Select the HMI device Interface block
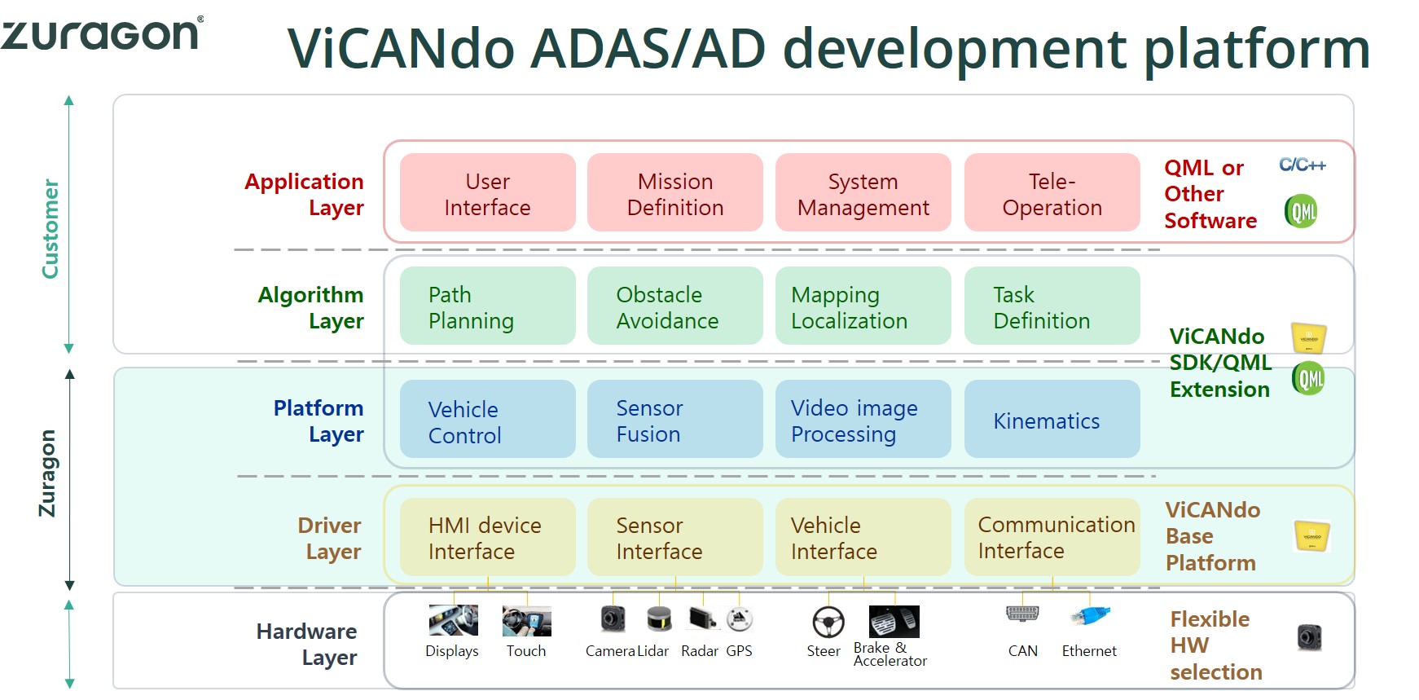 pyautogui.click(x=488, y=538)
